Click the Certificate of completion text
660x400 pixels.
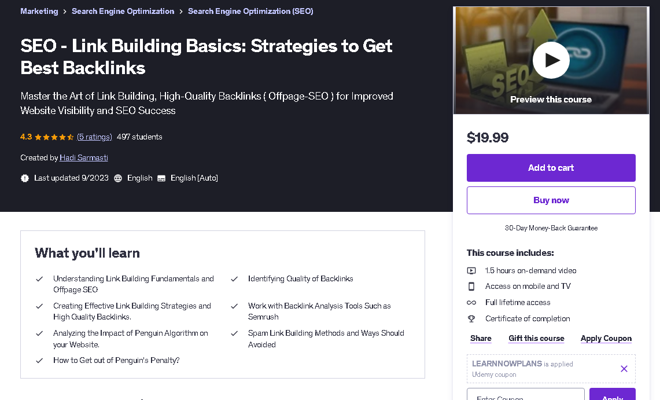click(x=528, y=319)
